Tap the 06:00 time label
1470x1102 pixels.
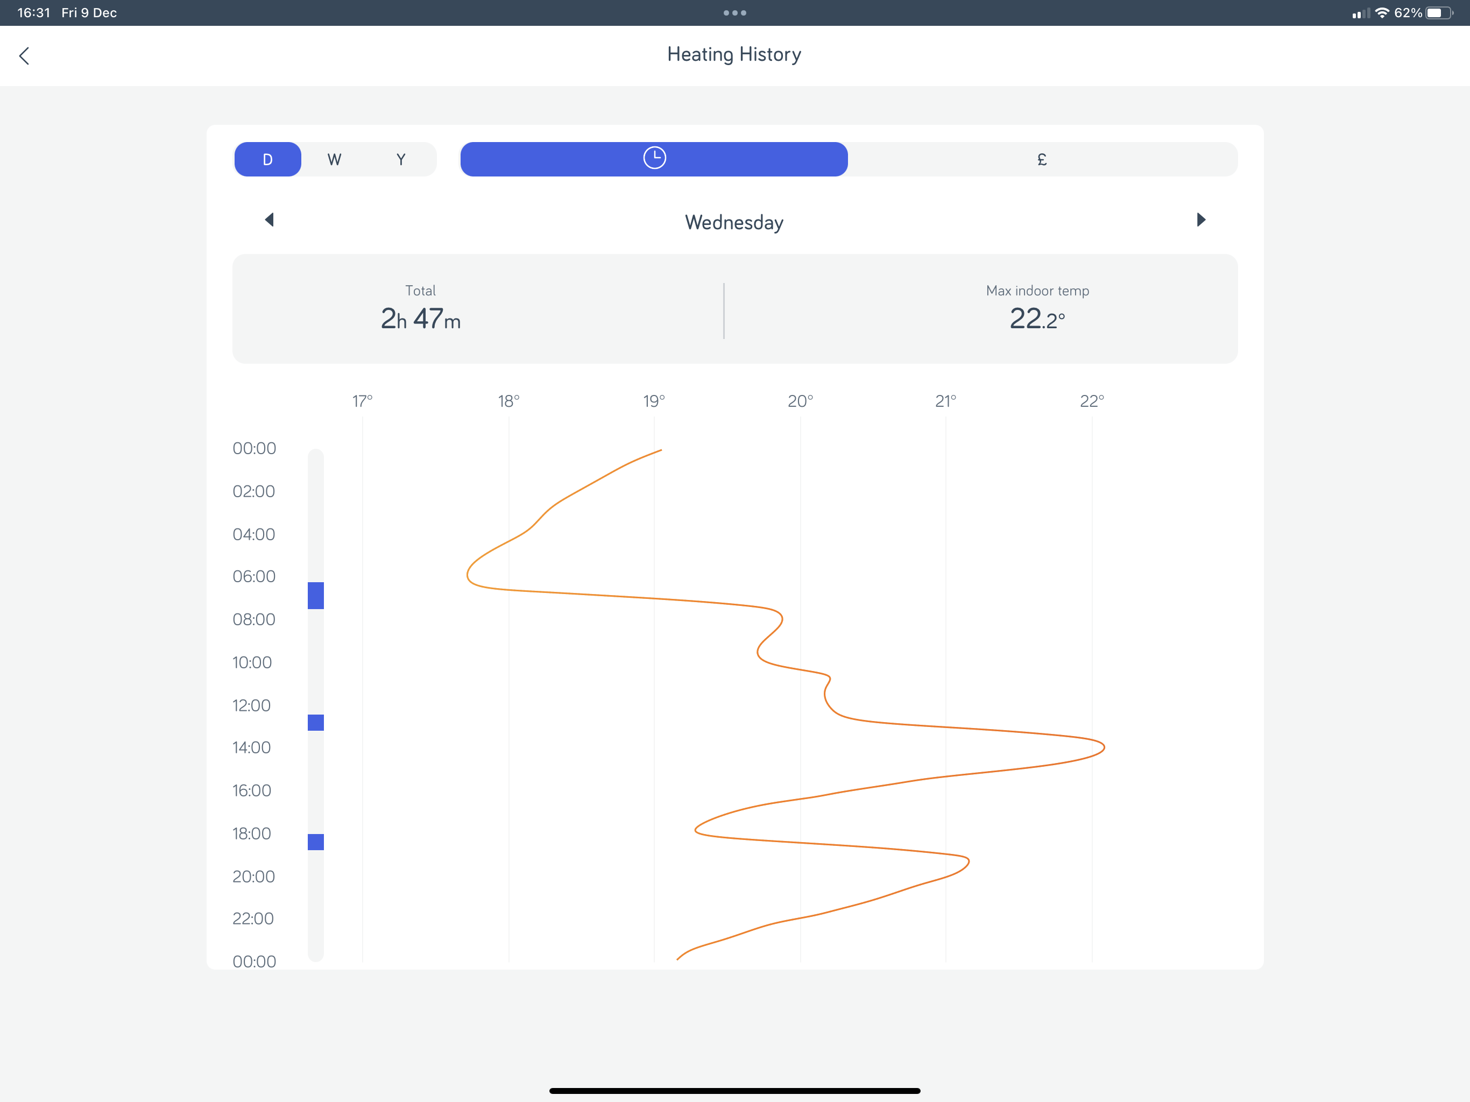coord(254,576)
